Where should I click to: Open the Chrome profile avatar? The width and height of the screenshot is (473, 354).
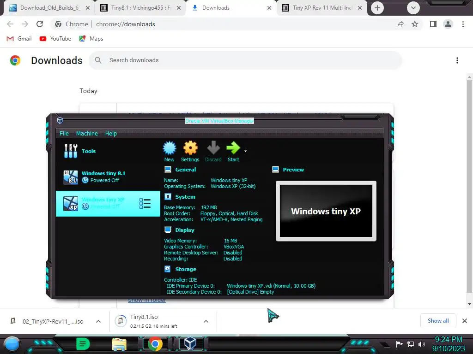pos(448,24)
